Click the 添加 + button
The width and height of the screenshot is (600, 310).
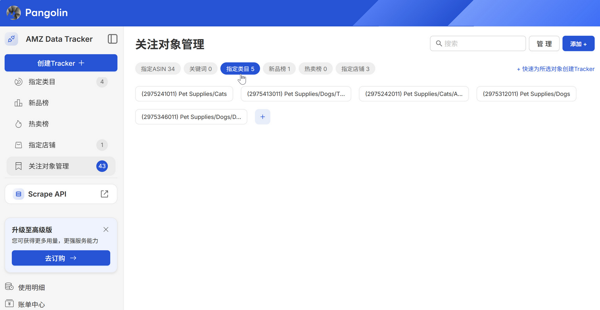click(578, 44)
